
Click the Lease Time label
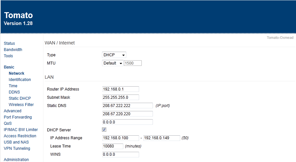pos(61,146)
